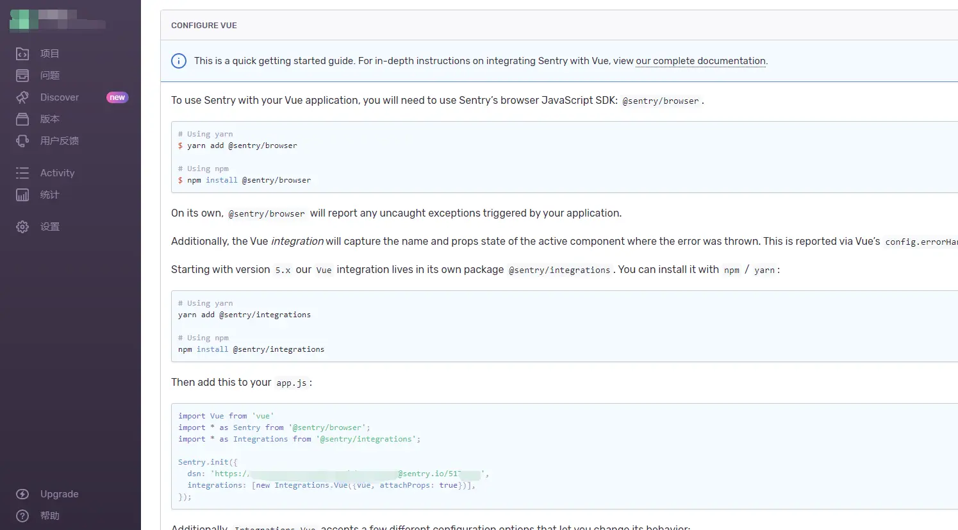Click the 'import * as Integrations' code line

point(299,439)
